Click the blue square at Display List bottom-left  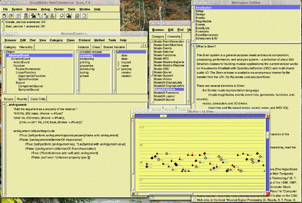click(x=133, y=193)
